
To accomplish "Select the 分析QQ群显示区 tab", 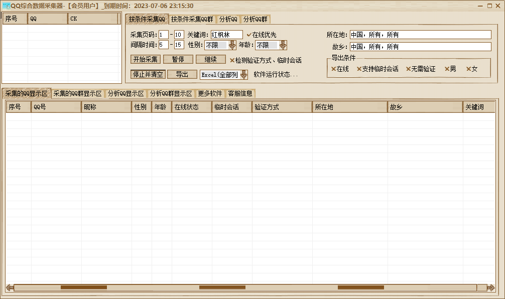I will [171, 93].
